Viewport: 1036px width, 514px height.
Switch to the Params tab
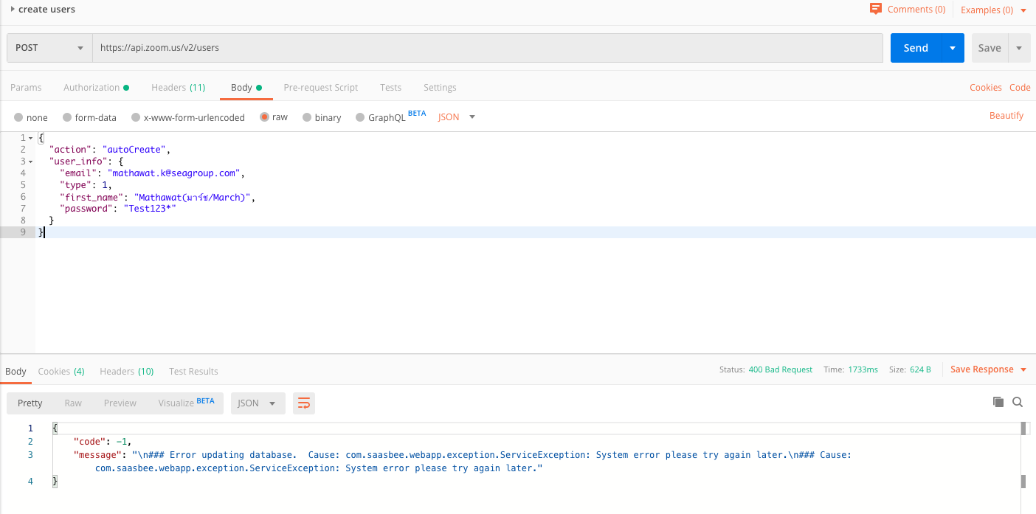pyautogui.click(x=26, y=87)
